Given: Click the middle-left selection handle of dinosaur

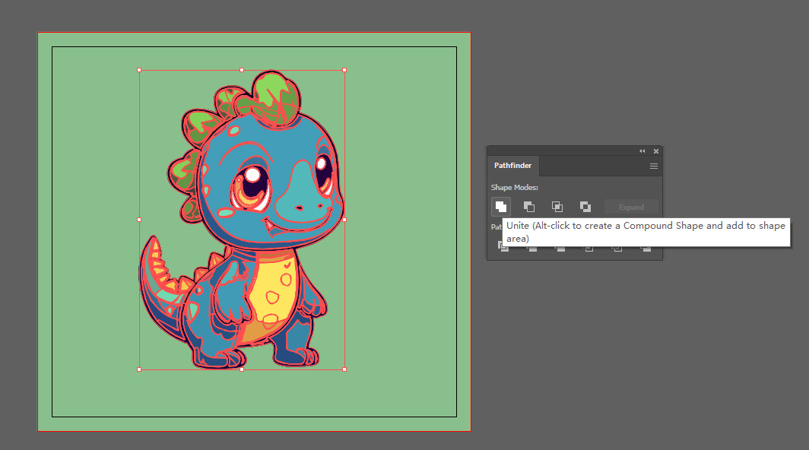Looking at the screenshot, I should pos(139,220).
